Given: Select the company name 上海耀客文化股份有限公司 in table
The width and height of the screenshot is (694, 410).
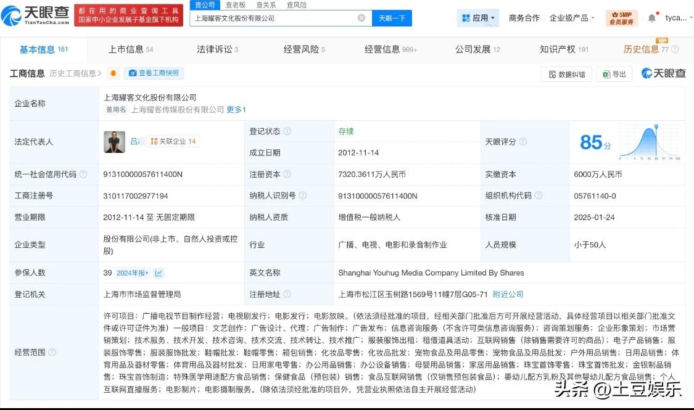Looking at the screenshot, I should click(150, 98).
